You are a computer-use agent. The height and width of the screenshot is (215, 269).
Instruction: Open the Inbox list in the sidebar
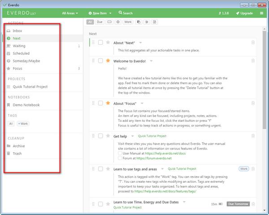[x=17, y=31]
